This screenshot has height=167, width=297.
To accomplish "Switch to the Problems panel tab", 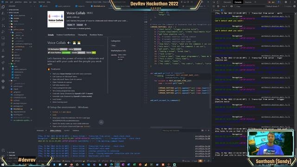I will click(x=40, y=131).
